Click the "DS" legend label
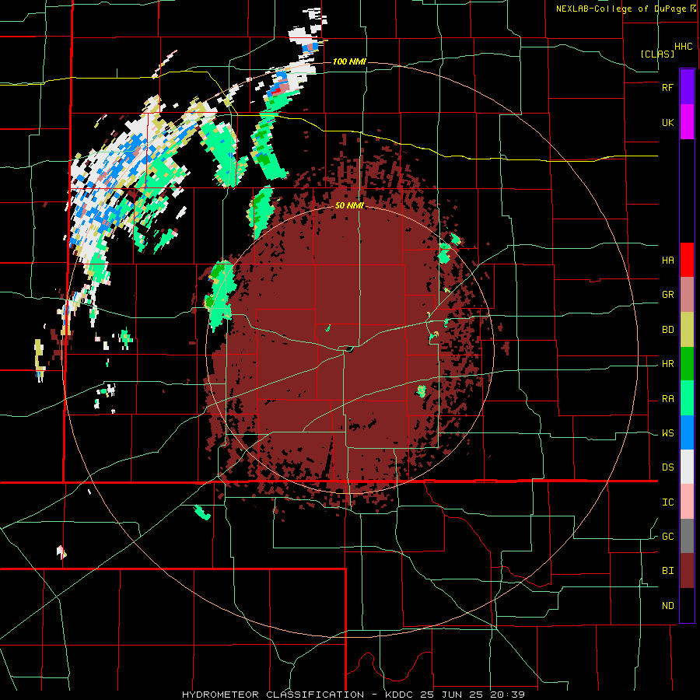The width and height of the screenshot is (700, 700). [667, 467]
